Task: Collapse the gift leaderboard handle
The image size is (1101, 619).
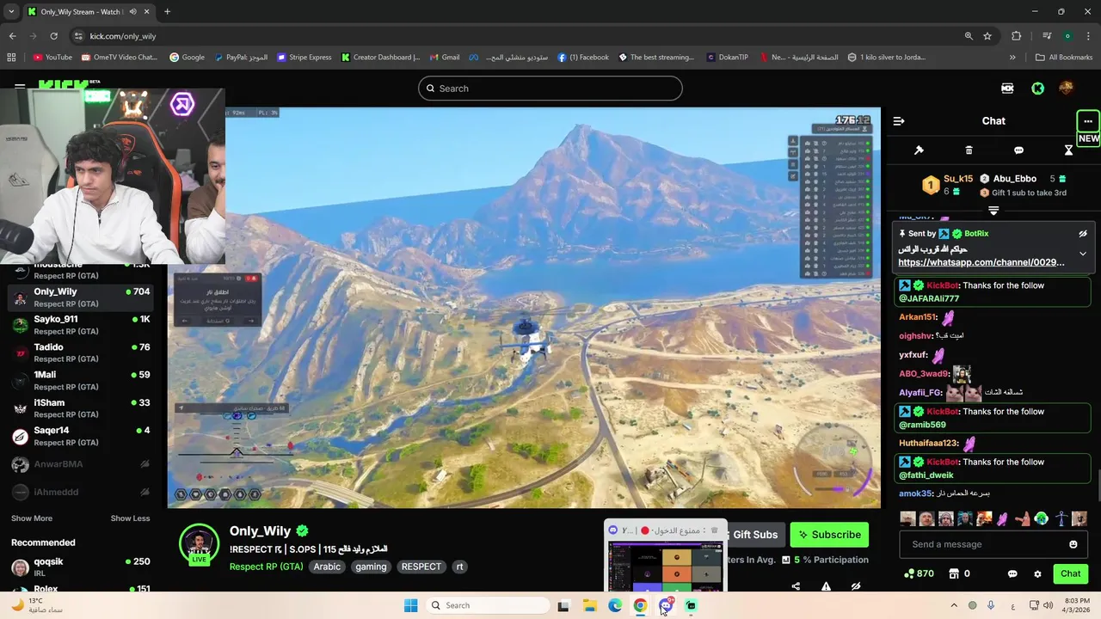Action: click(993, 210)
